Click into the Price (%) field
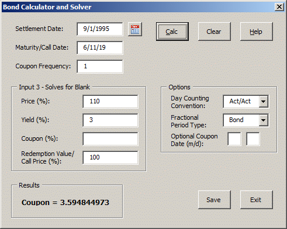Image resolution: width=287 pixels, height=229 pixels. pyautogui.click(x=110, y=102)
